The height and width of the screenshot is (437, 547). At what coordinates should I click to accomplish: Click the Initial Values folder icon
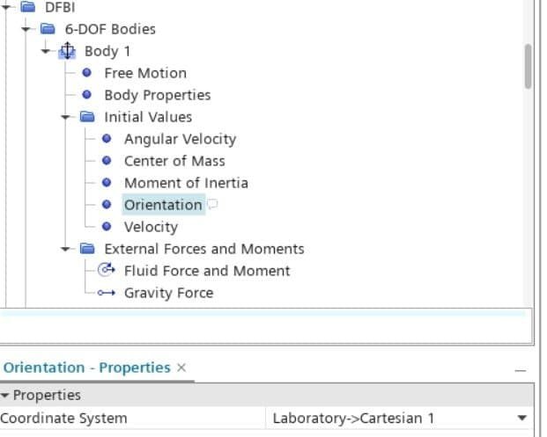coord(87,117)
